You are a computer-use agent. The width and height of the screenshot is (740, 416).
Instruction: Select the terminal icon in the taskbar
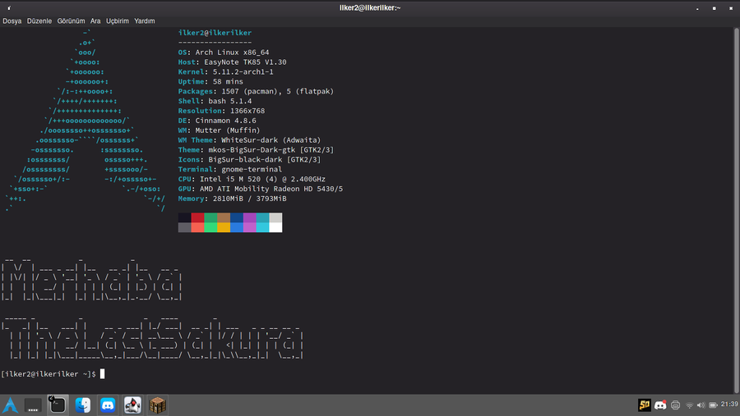point(58,405)
